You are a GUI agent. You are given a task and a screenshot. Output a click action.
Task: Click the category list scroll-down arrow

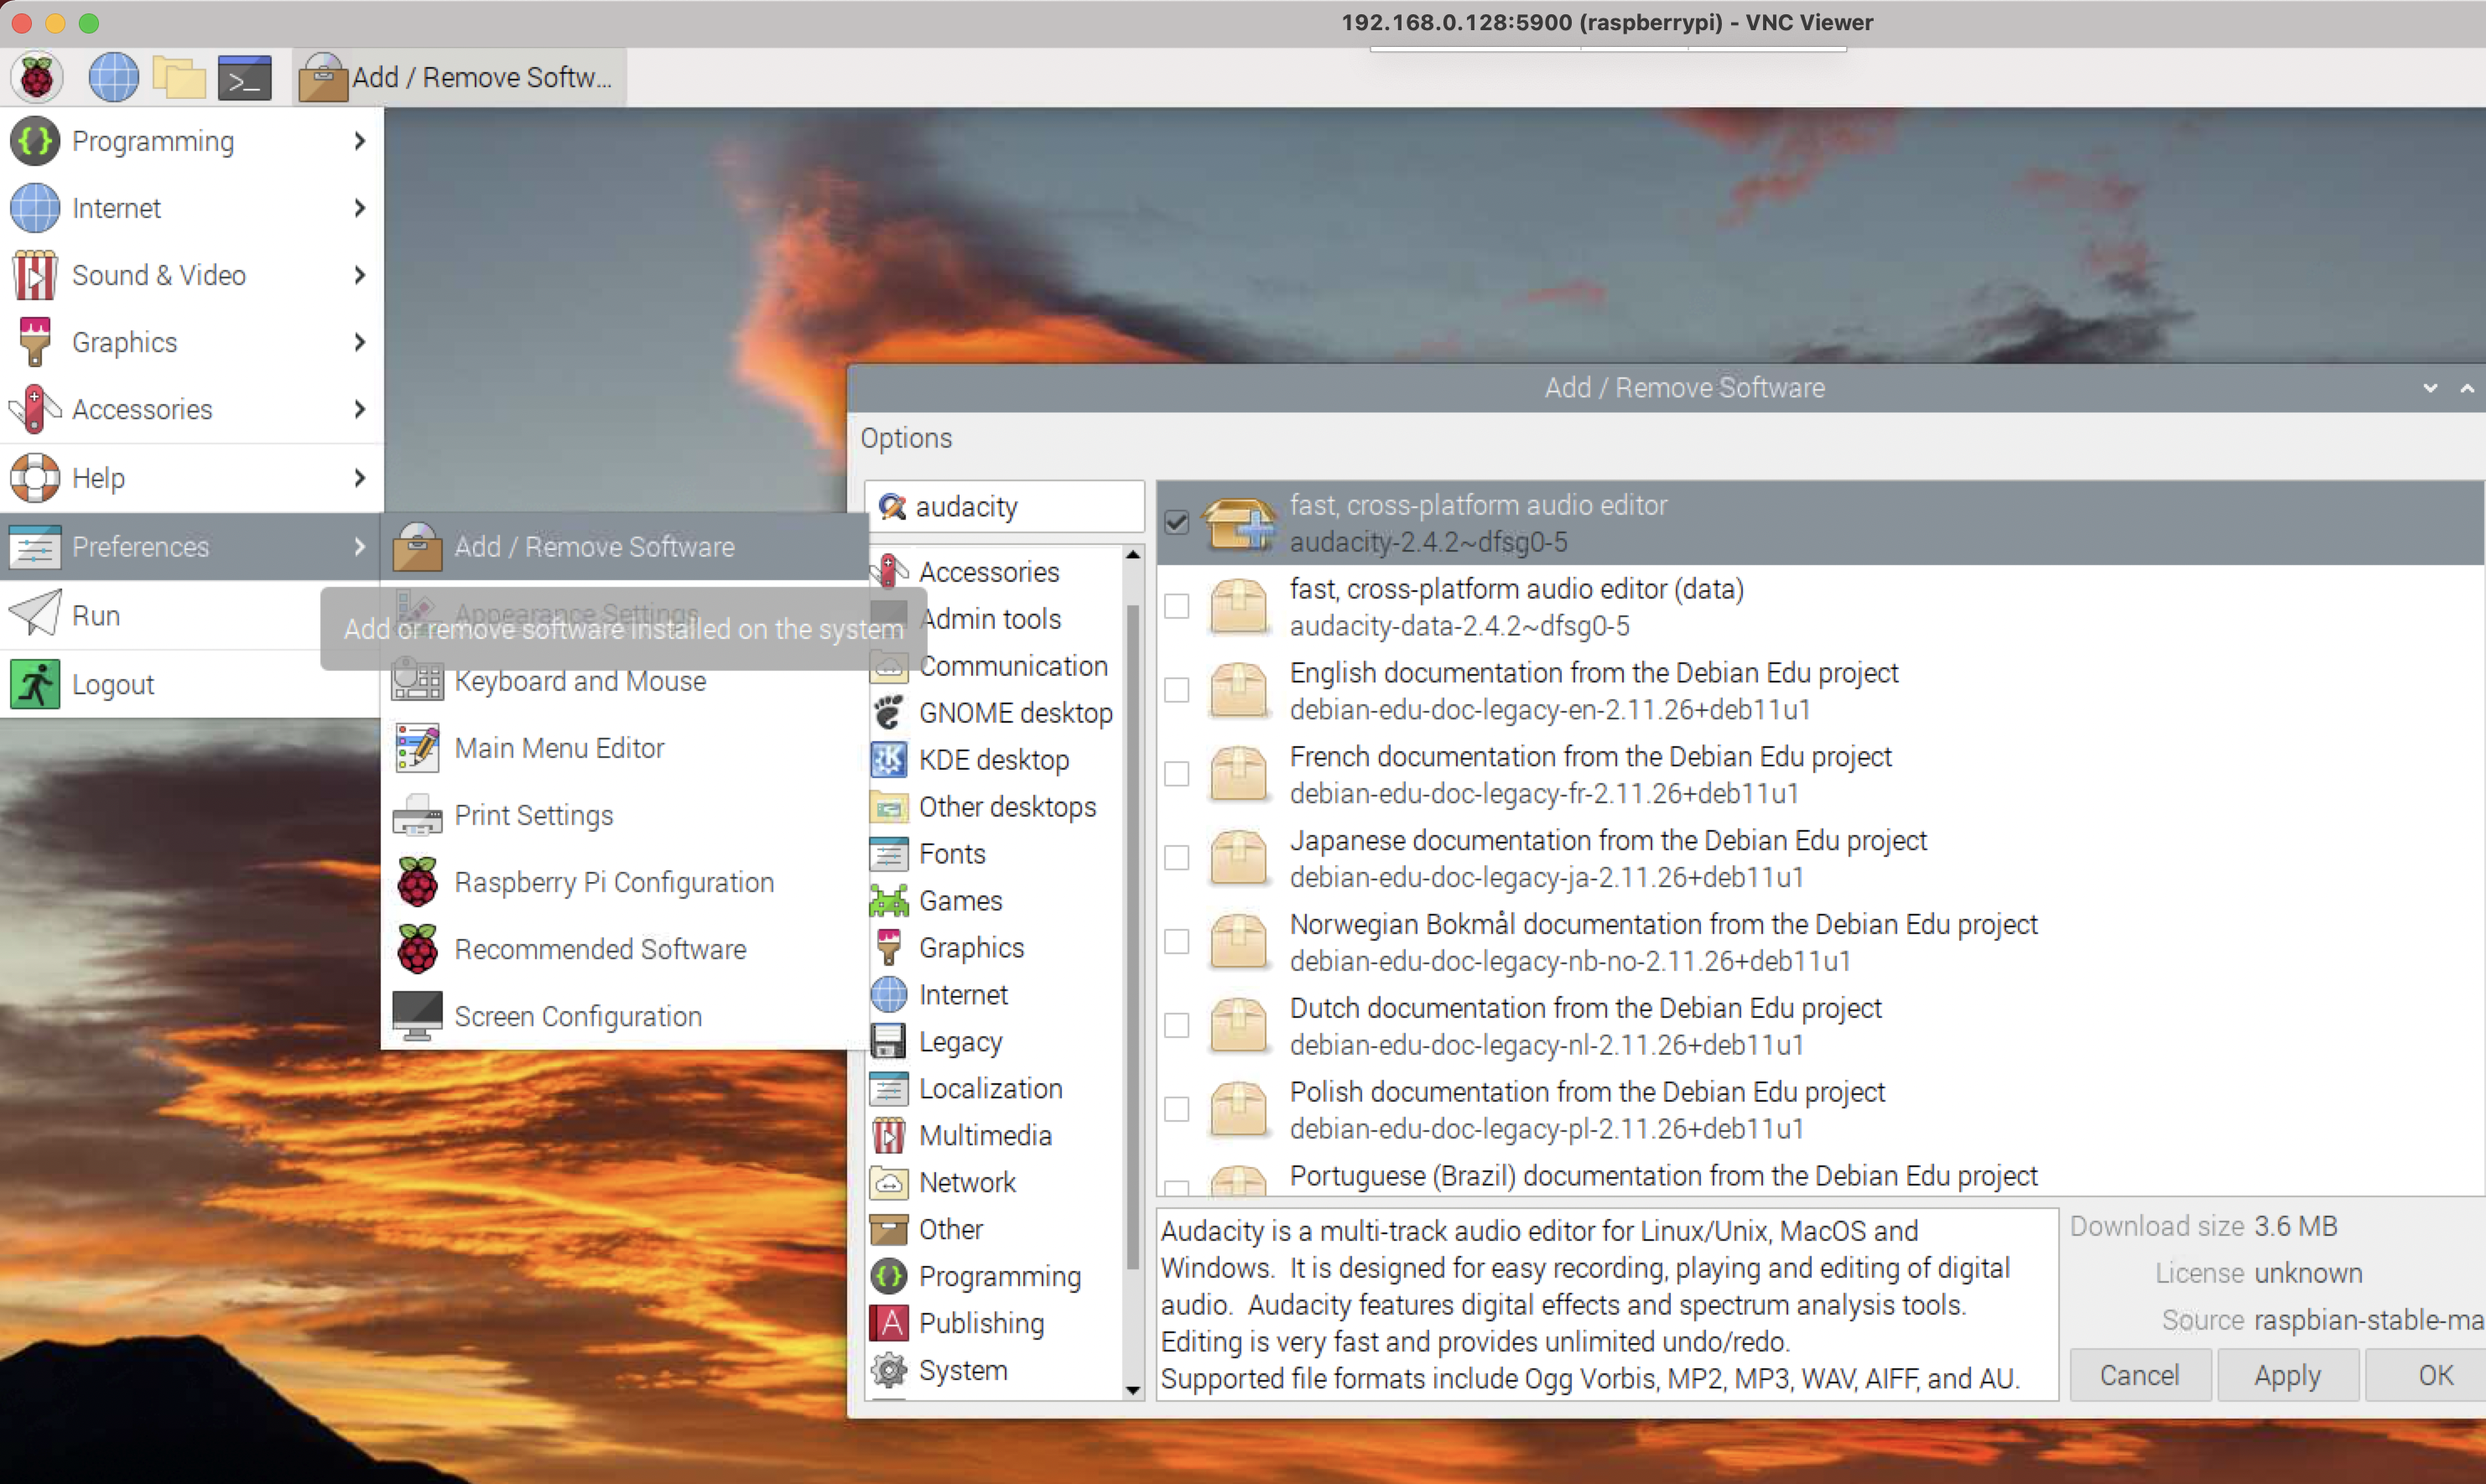[x=1132, y=1390]
